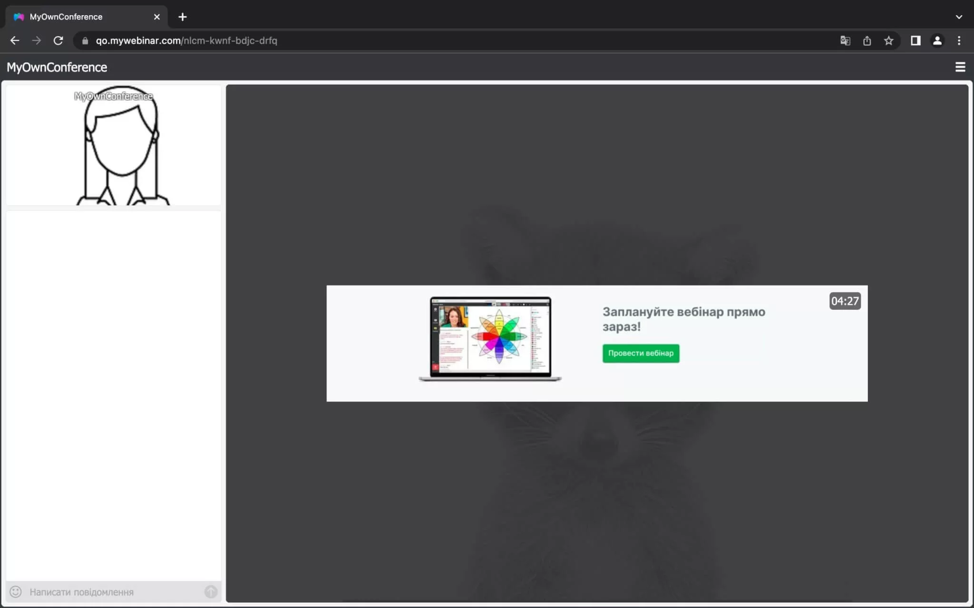
Task: Open the hamburger menu in the header
Action: tap(960, 67)
